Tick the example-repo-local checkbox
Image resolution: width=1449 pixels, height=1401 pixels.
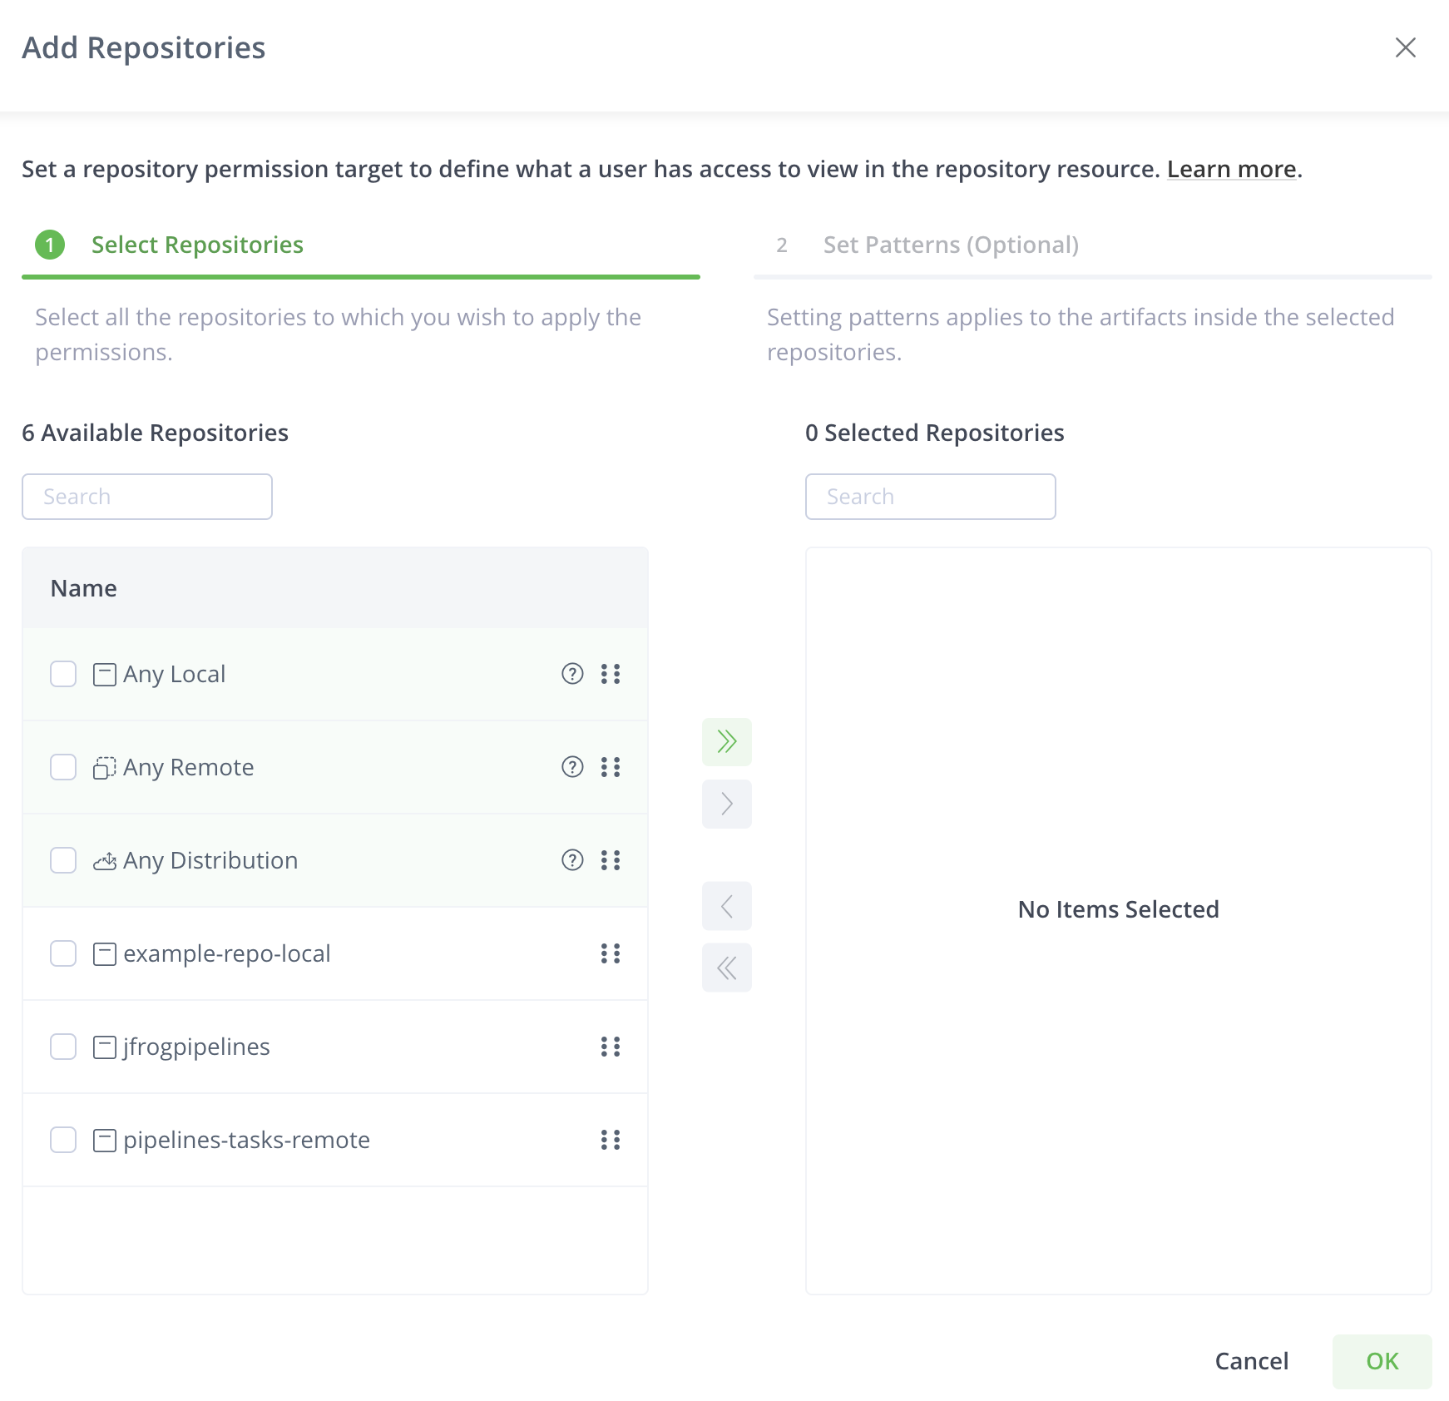tap(63, 953)
